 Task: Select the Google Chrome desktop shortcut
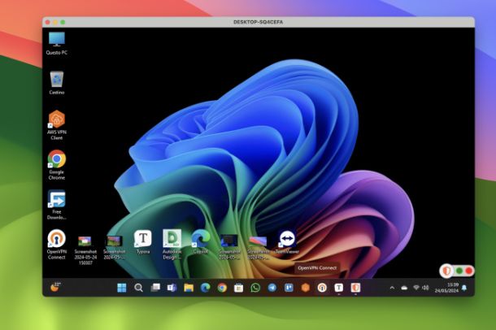(57, 165)
